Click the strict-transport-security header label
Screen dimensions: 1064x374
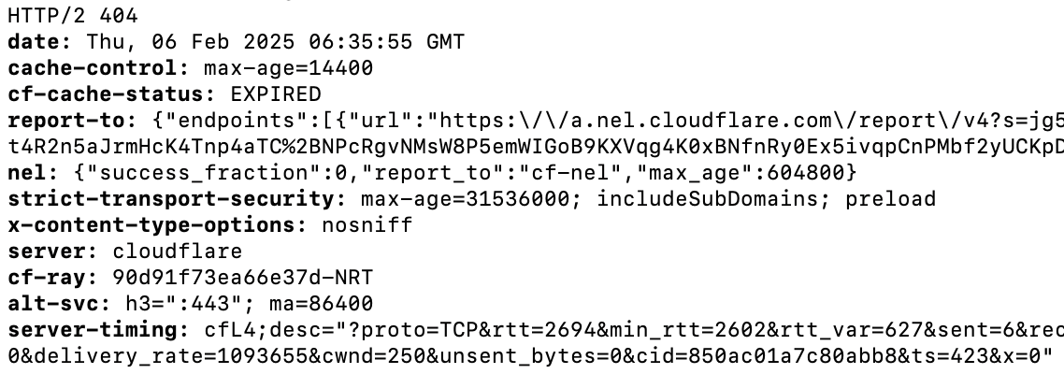click(x=171, y=199)
